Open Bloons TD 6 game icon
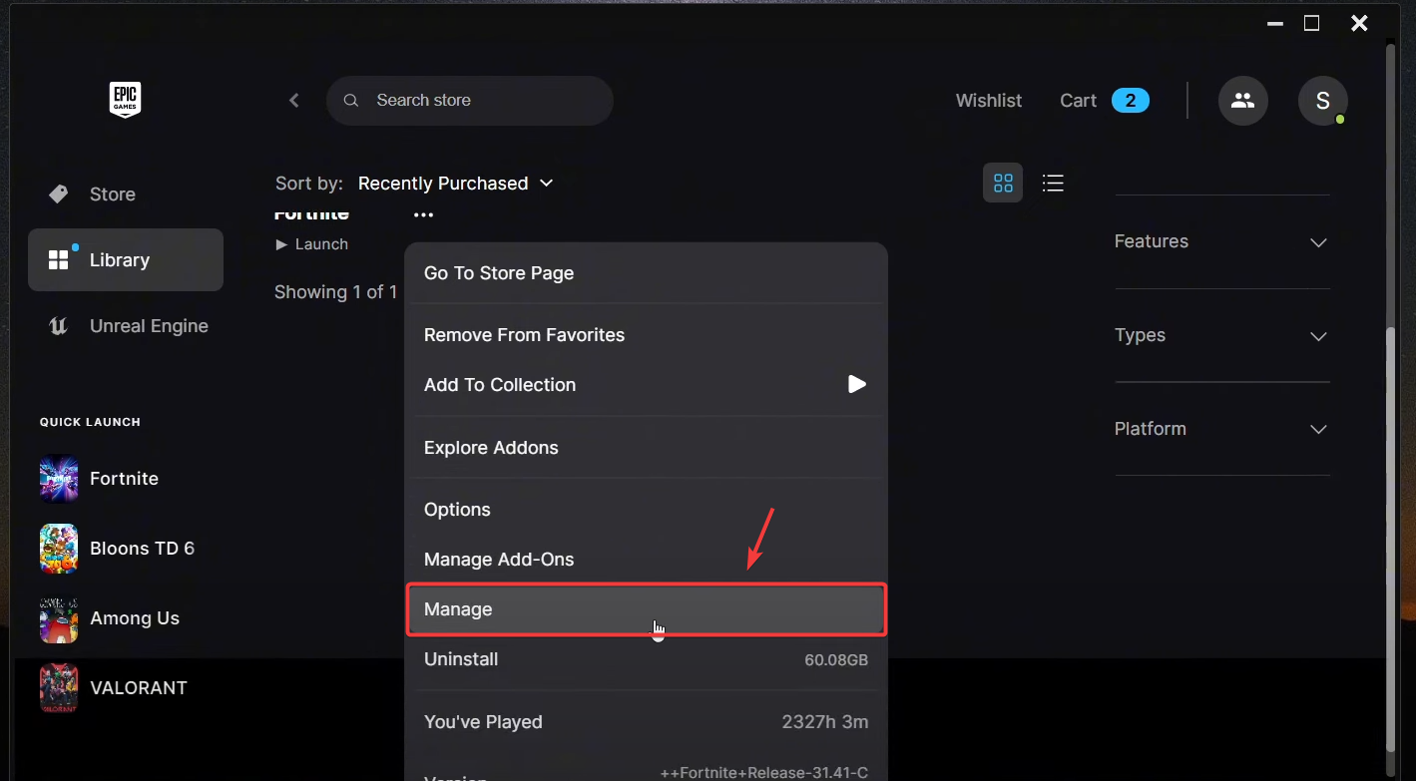Viewport: 1416px width, 781px height. [59, 549]
